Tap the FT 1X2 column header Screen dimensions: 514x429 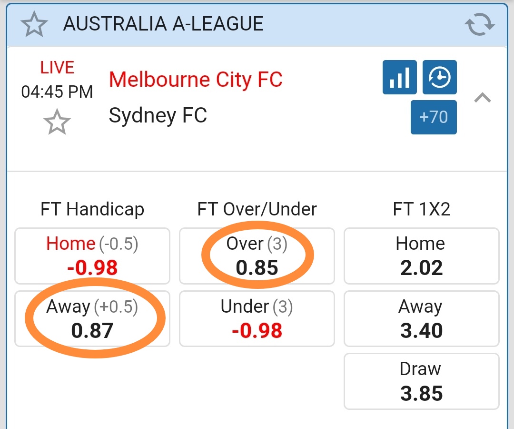click(x=421, y=209)
